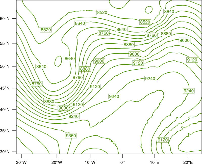Select the 30°W longitude axis label
The width and height of the screenshot is (202, 164).
click(21, 162)
